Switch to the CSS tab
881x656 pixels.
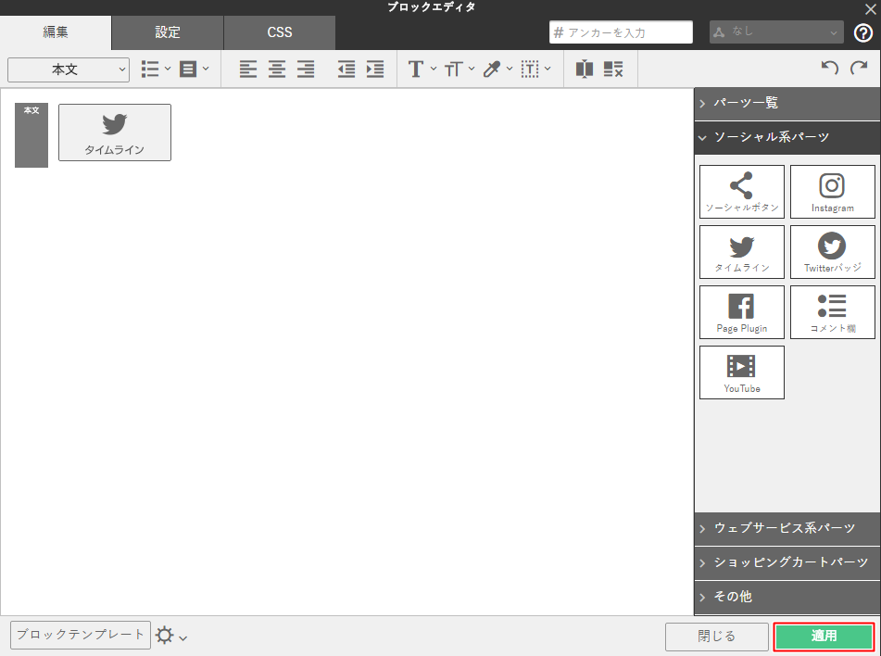click(280, 32)
